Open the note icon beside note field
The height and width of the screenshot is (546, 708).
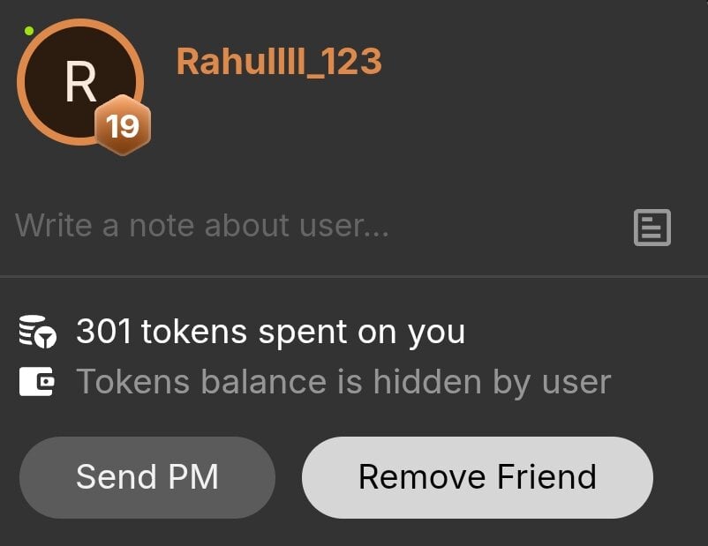652,228
